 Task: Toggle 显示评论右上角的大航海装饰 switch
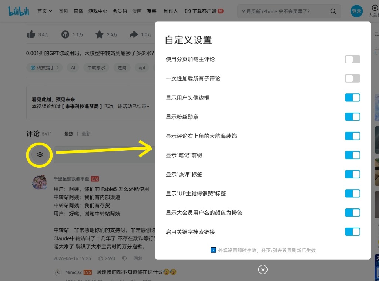[x=352, y=136]
